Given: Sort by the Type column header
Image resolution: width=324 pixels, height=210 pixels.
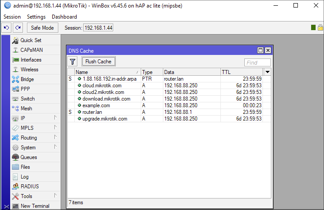Looking at the screenshot, I should [152, 72].
